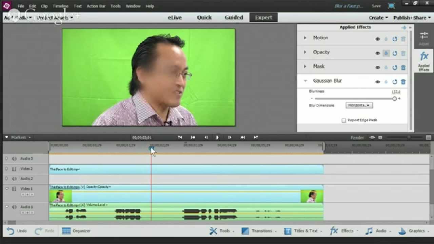Viewport: 434px width, 244px height.
Task: Adjust the Blurriness slider handle
Action: (x=395, y=99)
